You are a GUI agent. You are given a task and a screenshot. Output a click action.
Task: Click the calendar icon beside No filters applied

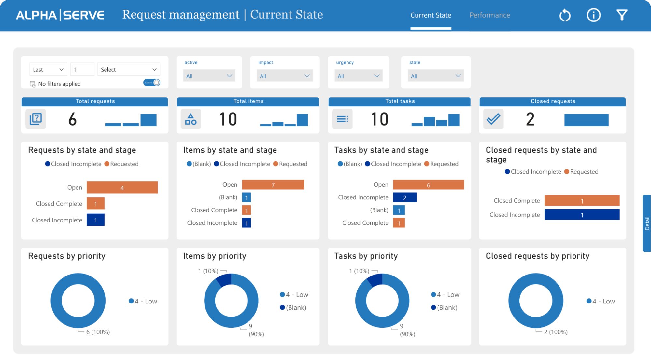click(32, 84)
